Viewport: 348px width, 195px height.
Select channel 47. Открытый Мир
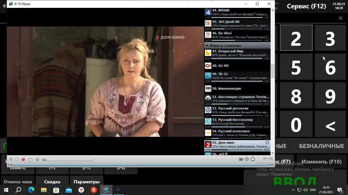[x=237, y=54]
